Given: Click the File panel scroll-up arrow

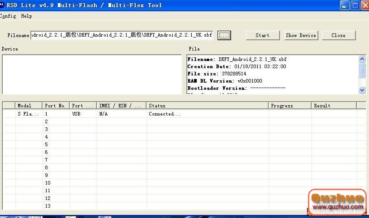Looking at the screenshot, I should [x=362, y=59].
